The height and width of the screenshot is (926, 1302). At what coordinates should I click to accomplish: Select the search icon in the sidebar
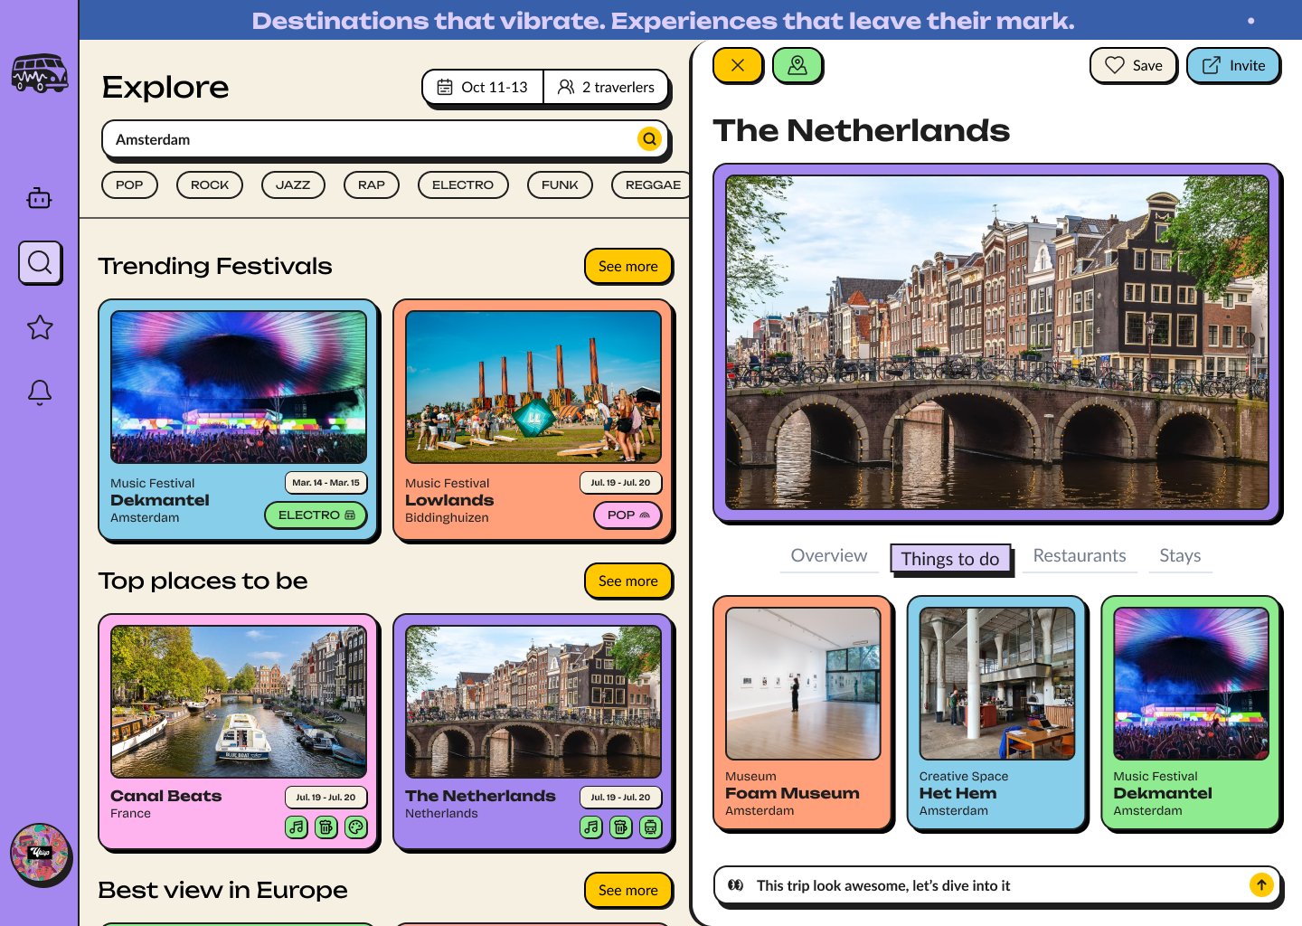click(x=40, y=262)
